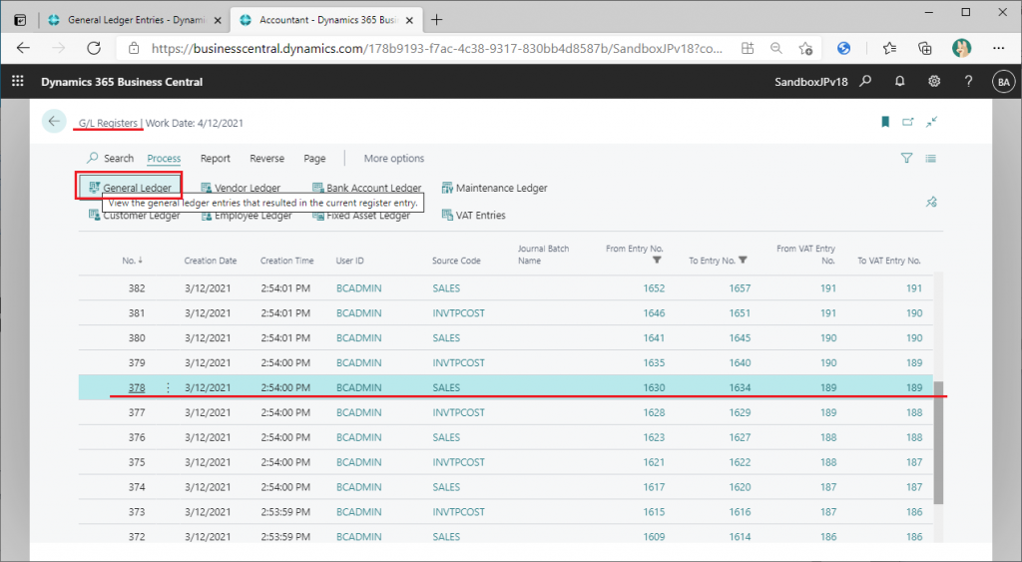Open From Entry No. column filter
Viewport: 1022px width, 562px height.
point(657,261)
